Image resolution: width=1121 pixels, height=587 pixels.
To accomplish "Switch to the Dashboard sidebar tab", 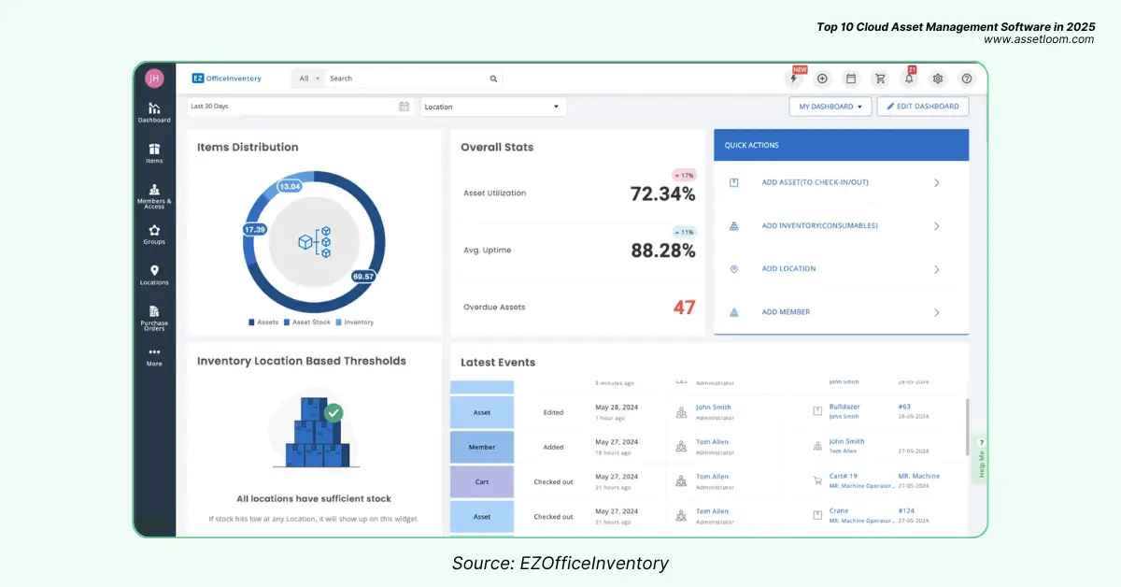I will (x=153, y=110).
